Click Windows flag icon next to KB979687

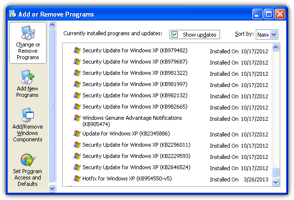pos(77,62)
